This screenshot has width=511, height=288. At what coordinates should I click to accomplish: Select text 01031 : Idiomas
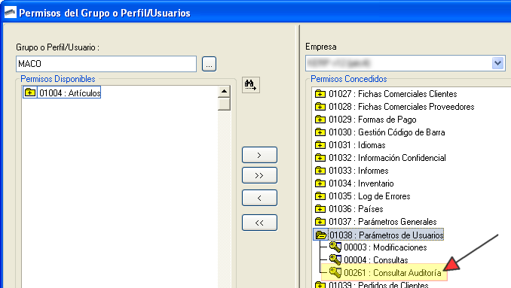coord(356,145)
